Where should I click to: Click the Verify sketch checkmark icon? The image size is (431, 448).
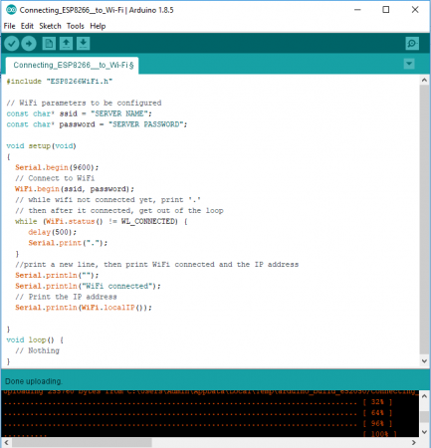coord(12,44)
